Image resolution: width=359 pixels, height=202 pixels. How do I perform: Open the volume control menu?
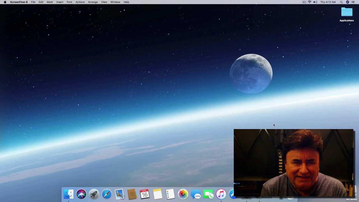click(315, 2)
